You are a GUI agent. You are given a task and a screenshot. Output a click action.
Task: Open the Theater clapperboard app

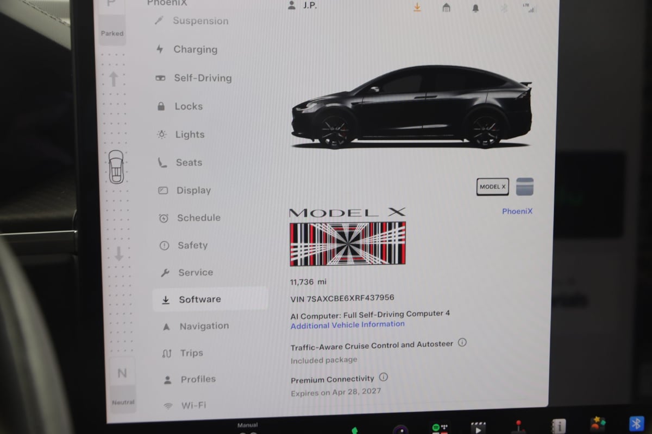click(x=478, y=427)
